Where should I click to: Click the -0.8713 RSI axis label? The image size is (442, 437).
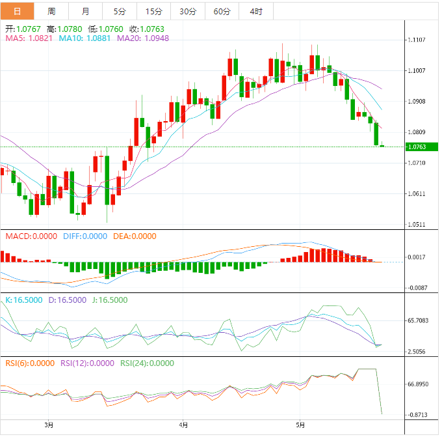tap(417, 415)
